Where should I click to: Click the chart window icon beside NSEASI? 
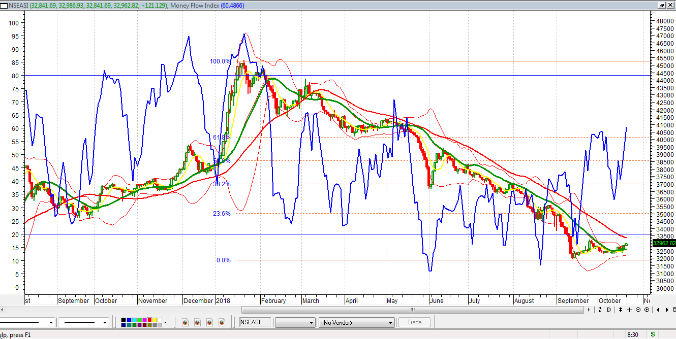coord(4,5)
